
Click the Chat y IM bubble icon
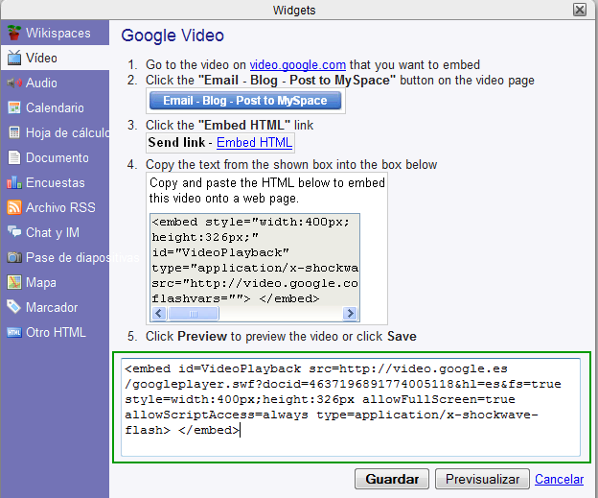[14, 232]
